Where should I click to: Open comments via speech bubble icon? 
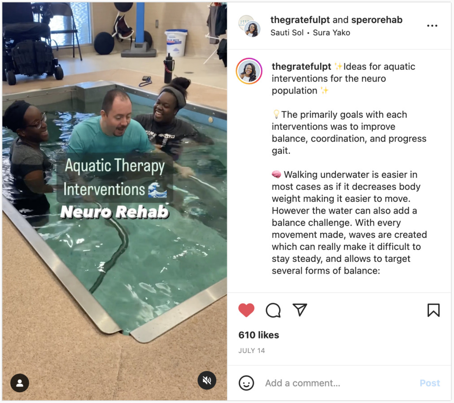(273, 310)
